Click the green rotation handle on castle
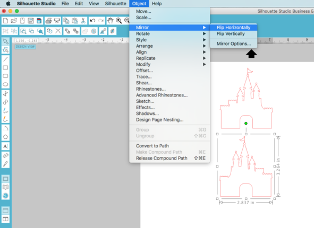 tap(246, 124)
